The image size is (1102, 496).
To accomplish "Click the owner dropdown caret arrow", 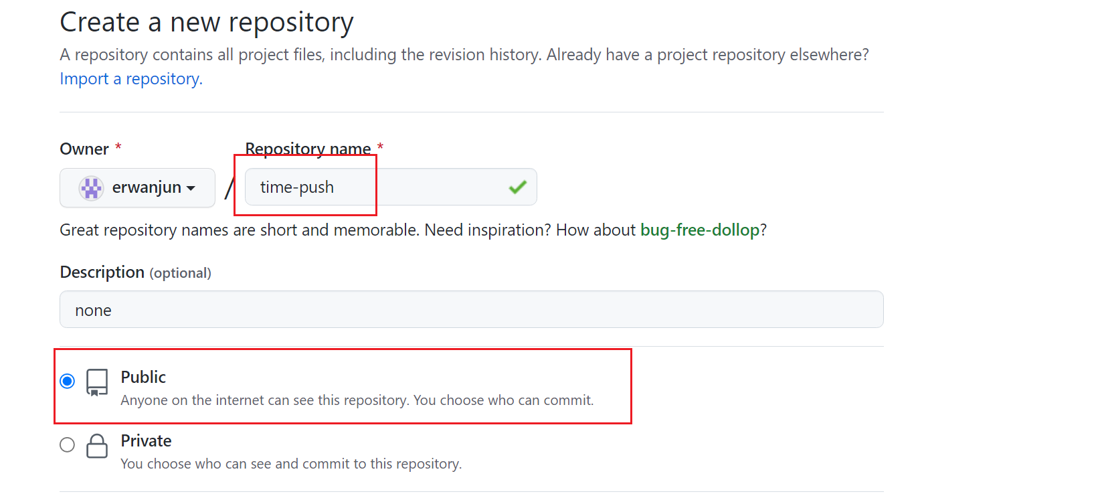I will coord(191,189).
